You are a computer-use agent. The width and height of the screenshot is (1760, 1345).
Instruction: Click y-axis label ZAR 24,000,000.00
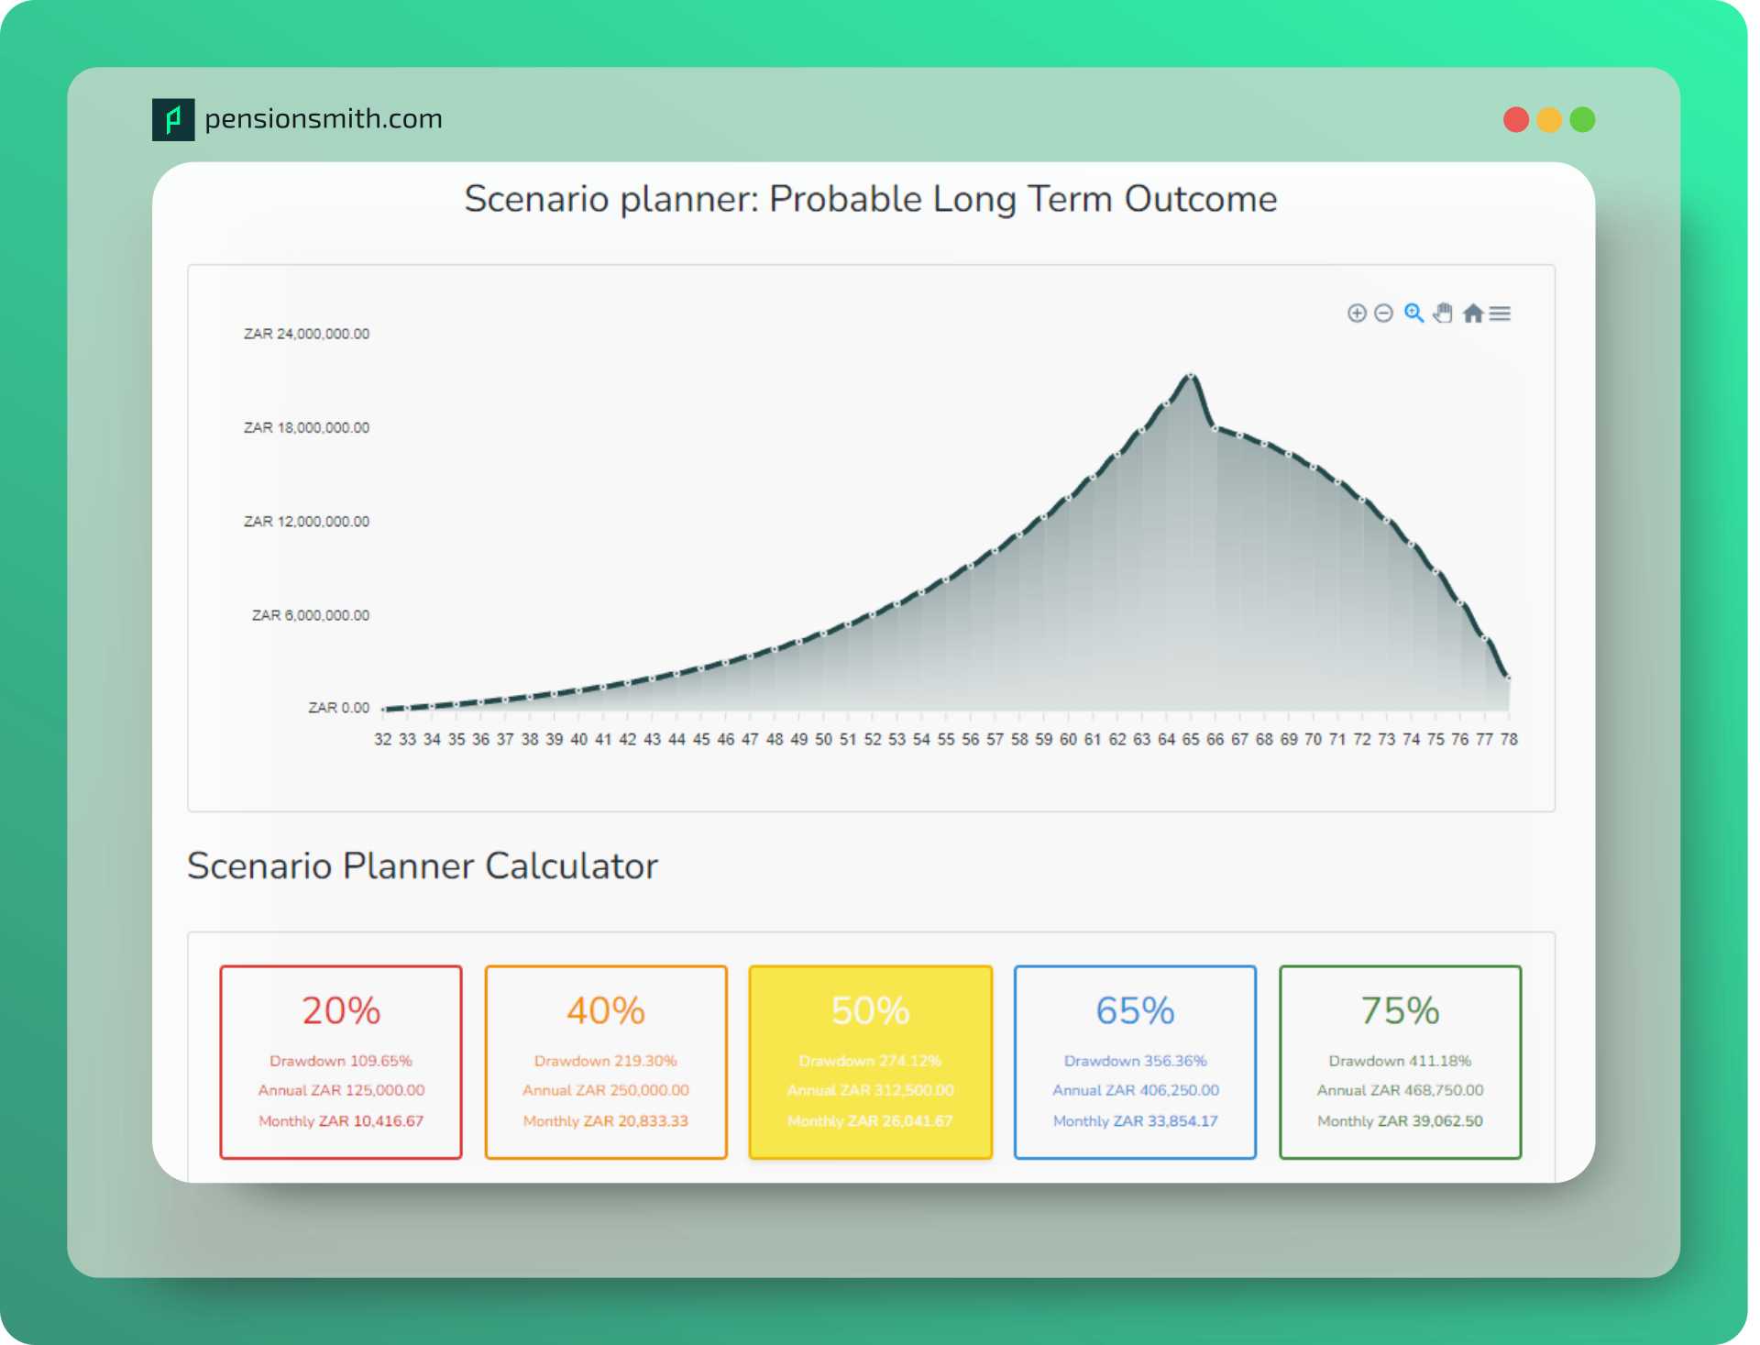306,334
